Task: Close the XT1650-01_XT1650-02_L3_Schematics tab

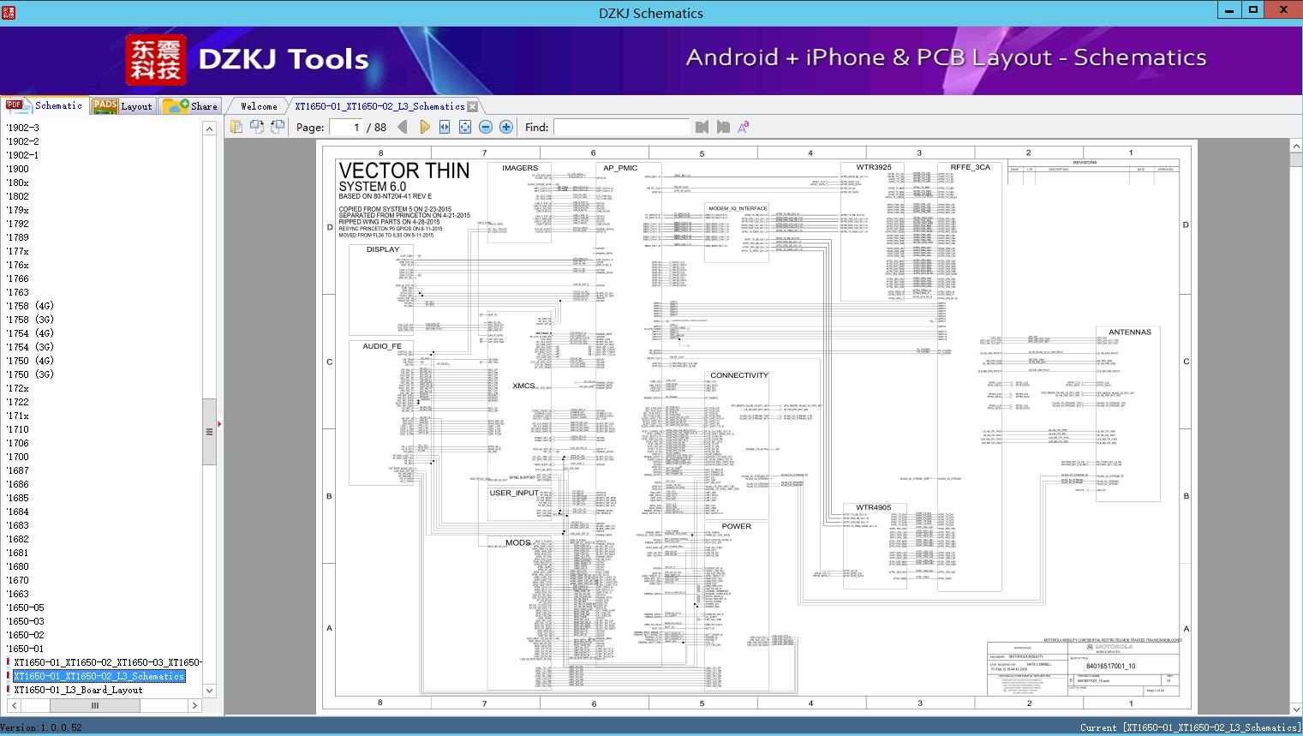Action: 472,107
